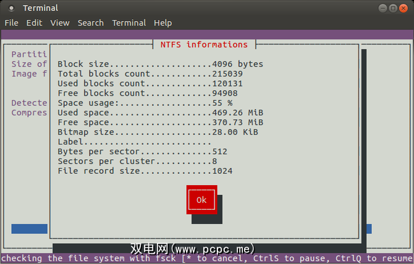Open the Search menu
Viewport: 414px width, 264px height.
[90, 23]
